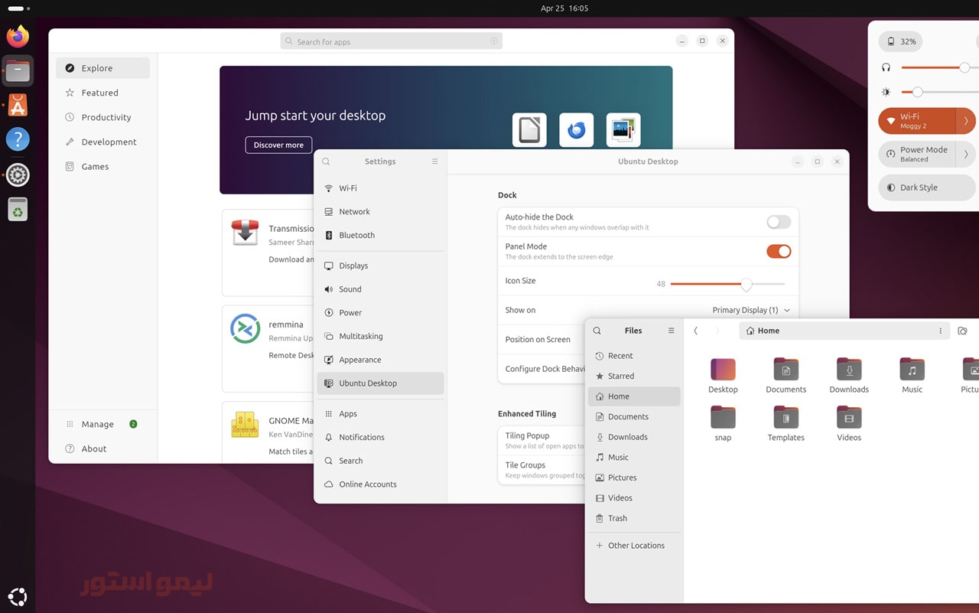Disable the Panel Mode switch
Screen dimensions: 979x613
pos(779,251)
